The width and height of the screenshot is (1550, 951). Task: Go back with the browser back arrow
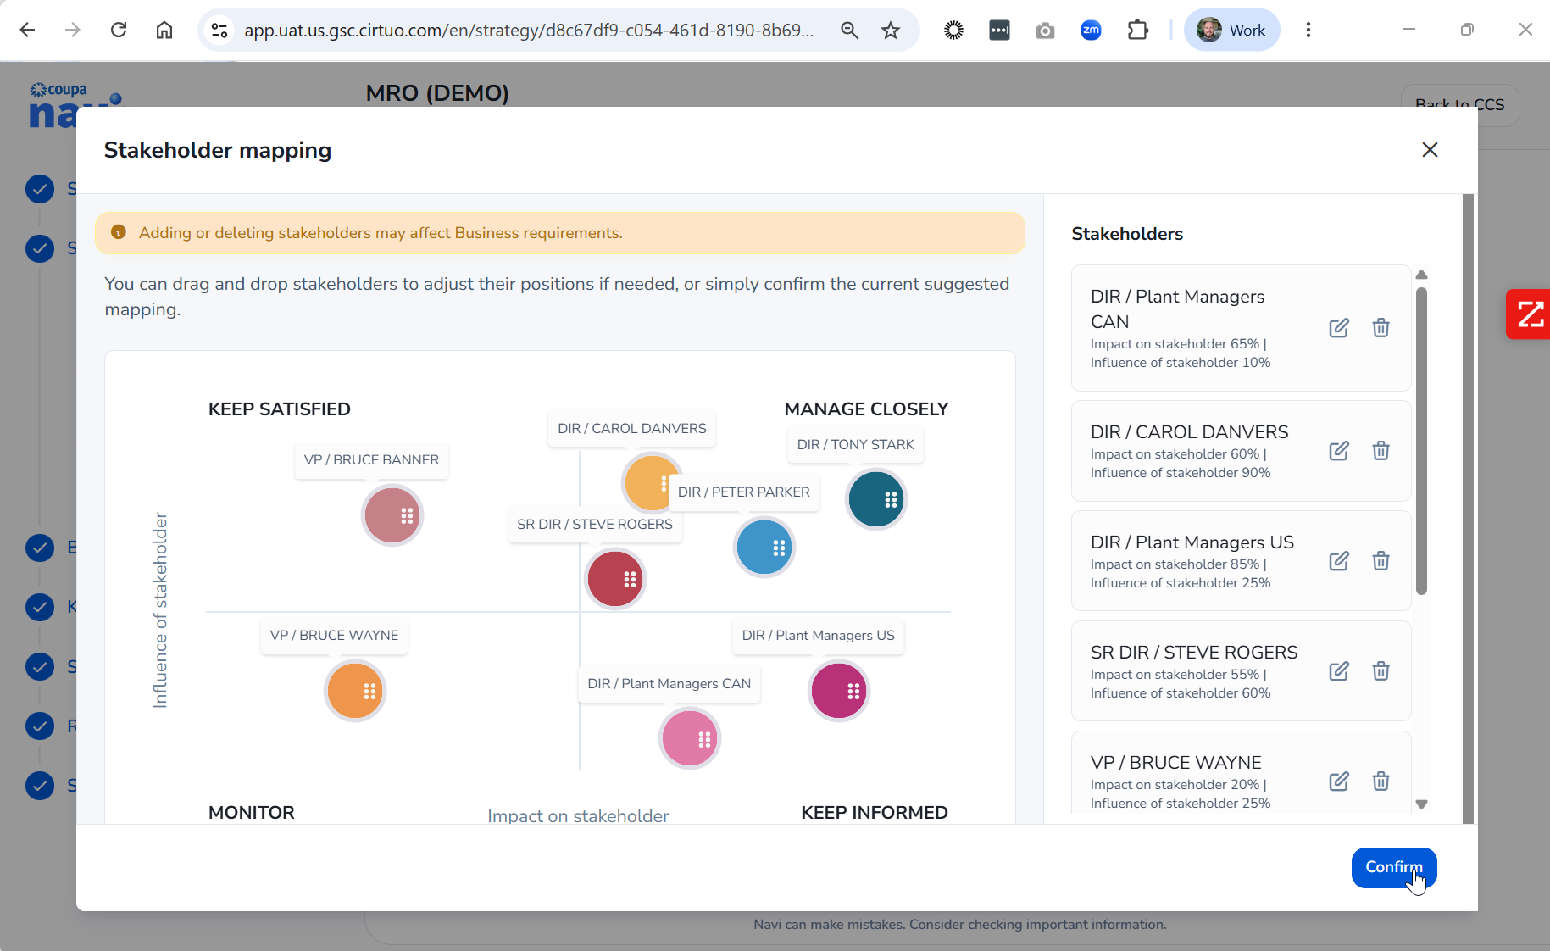[27, 31]
